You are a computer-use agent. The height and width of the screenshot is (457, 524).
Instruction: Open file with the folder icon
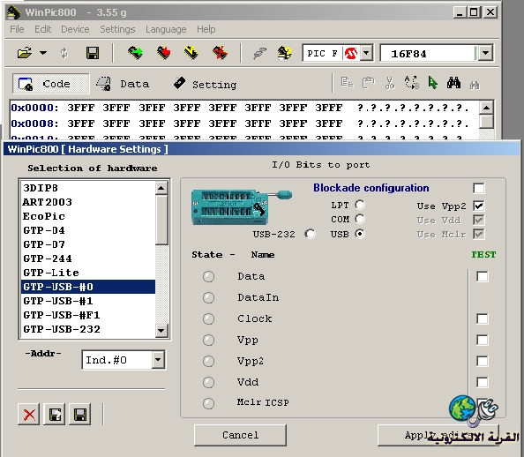[25, 53]
